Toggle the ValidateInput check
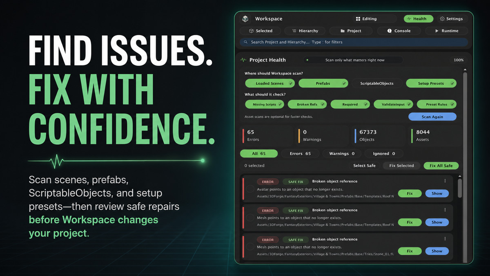The image size is (490, 276). (393, 105)
